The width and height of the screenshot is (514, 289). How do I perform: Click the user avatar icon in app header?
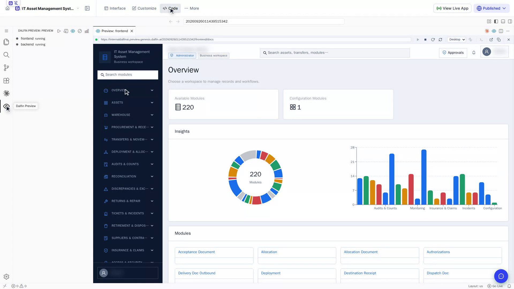click(487, 52)
